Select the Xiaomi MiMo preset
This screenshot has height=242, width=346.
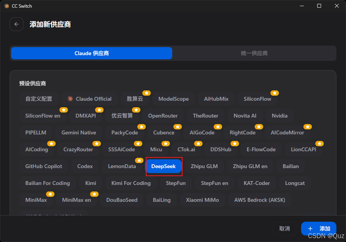203,200
